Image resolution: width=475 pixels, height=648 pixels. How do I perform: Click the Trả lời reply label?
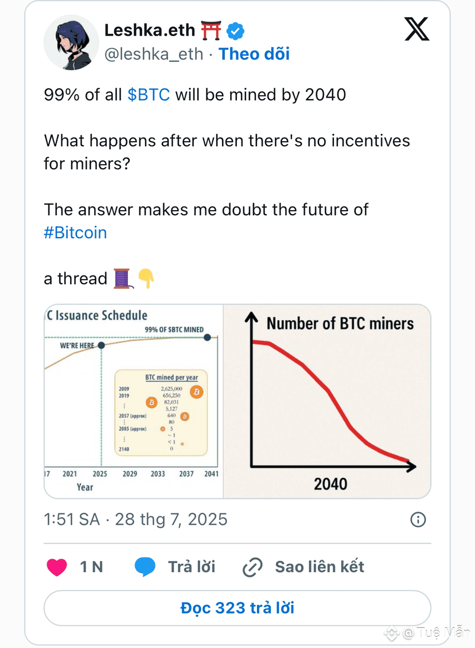pyautogui.click(x=192, y=566)
